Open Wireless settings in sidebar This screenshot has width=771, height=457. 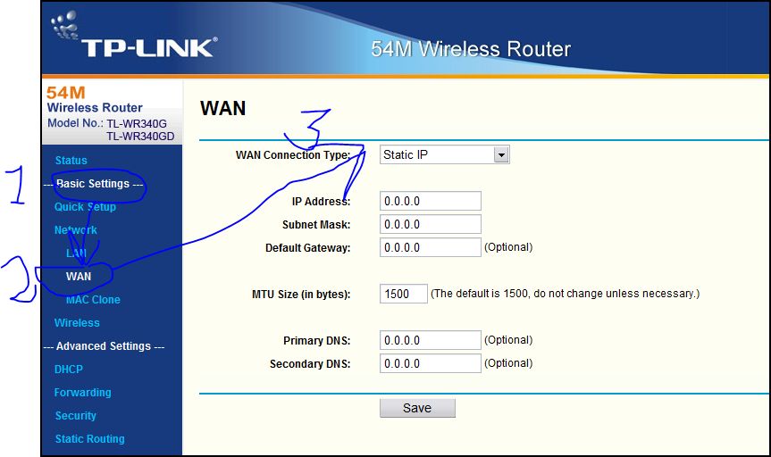tap(77, 323)
